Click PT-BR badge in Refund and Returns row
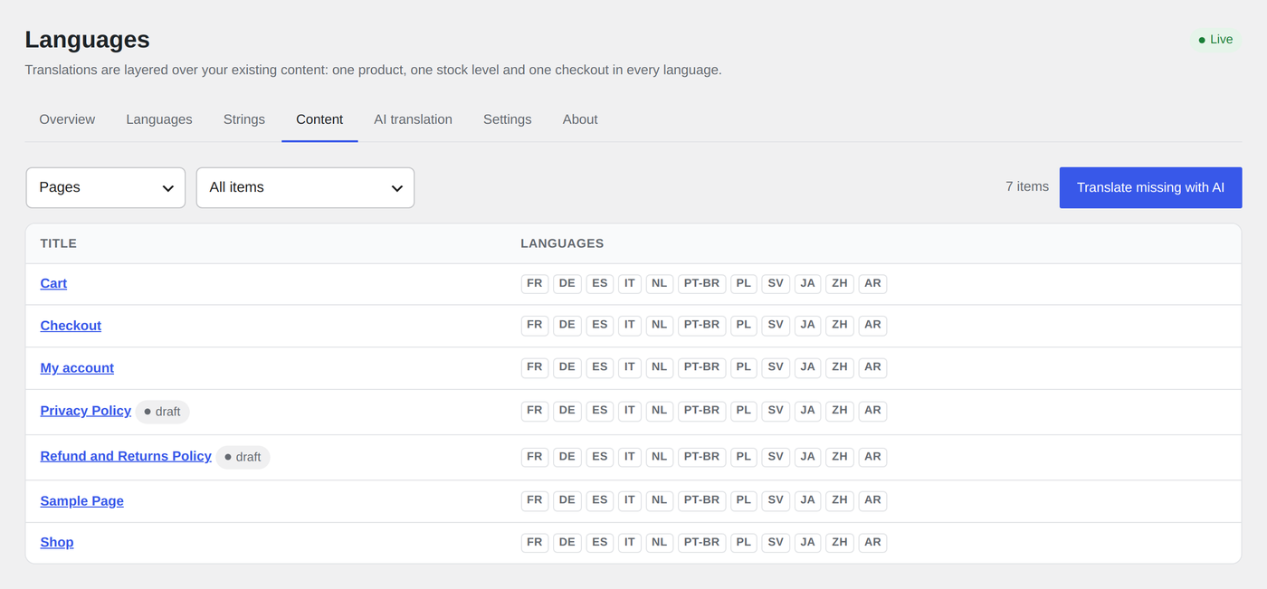Image resolution: width=1267 pixels, height=589 pixels. (701, 457)
